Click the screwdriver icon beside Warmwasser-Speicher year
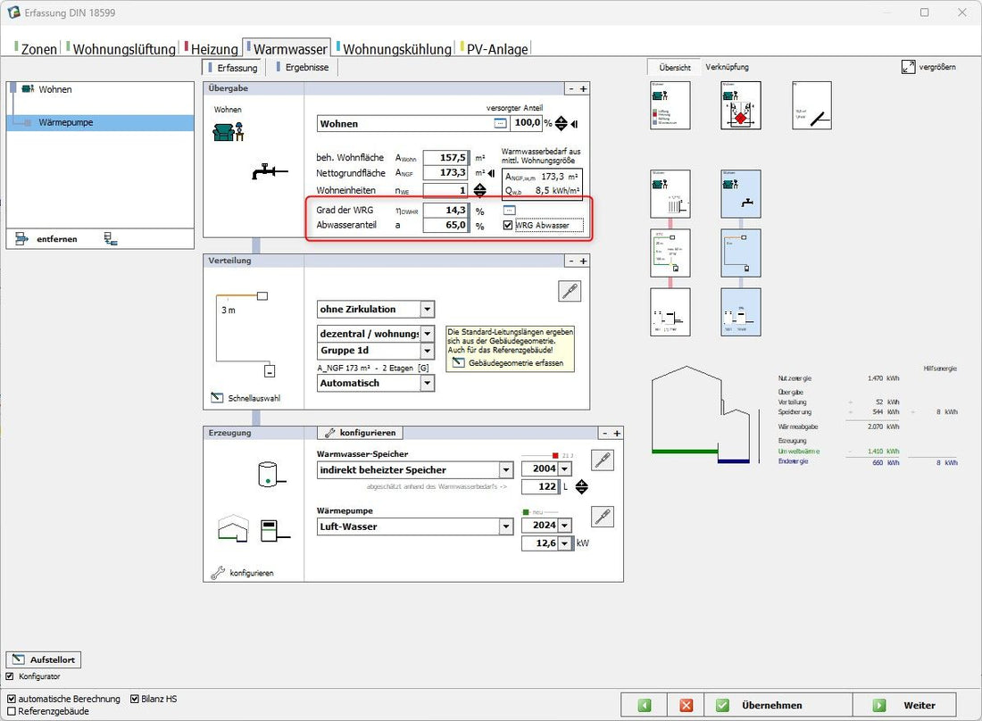The height and width of the screenshot is (721, 982). [x=603, y=460]
